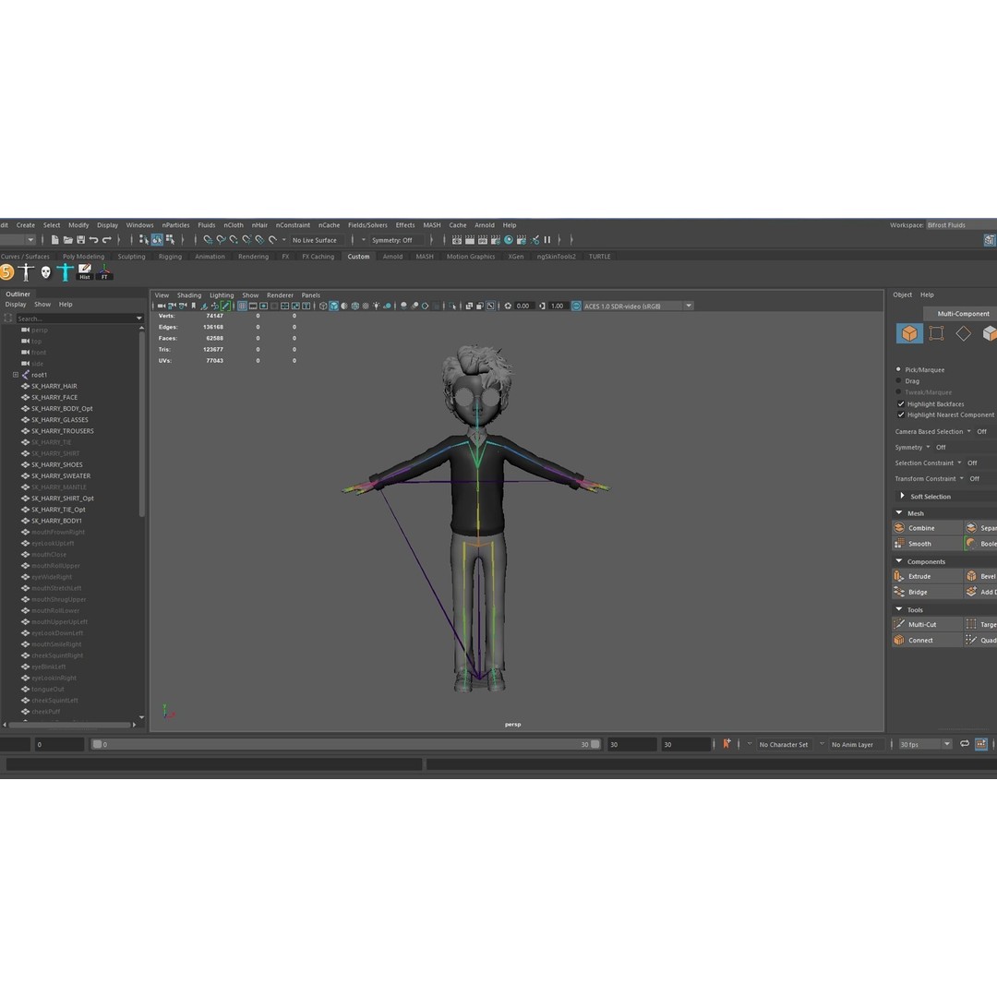997x997 pixels.
Task: Expand the root1 node in Outliner
Action: pyautogui.click(x=16, y=375)
